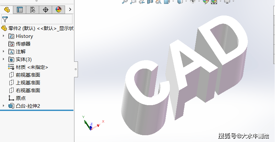The width and height of the screenshot is (275, 142).
Task: Open the DimXpertManager crosshair tab
Action: pos(45,10)
